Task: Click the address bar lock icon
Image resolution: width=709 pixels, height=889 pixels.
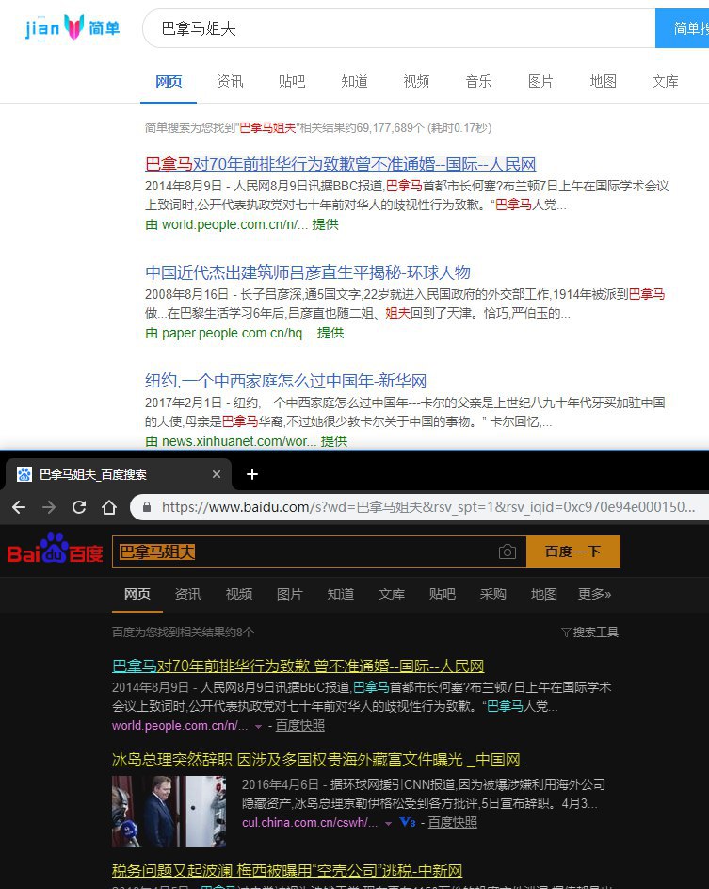Action: (x=147, y=507)
